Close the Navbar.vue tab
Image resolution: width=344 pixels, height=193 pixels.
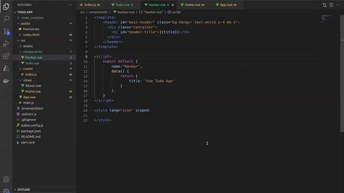[x=173, y=5]
